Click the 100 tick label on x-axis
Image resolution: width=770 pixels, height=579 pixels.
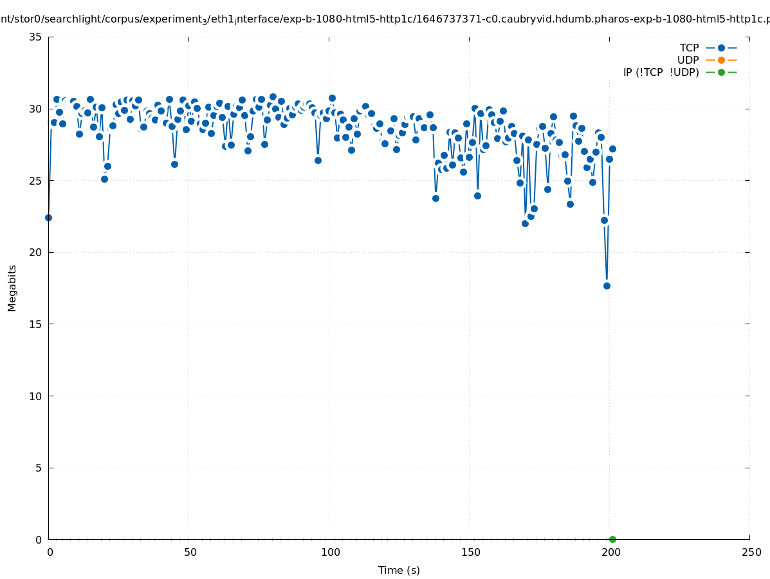click(x=330, y=552)
